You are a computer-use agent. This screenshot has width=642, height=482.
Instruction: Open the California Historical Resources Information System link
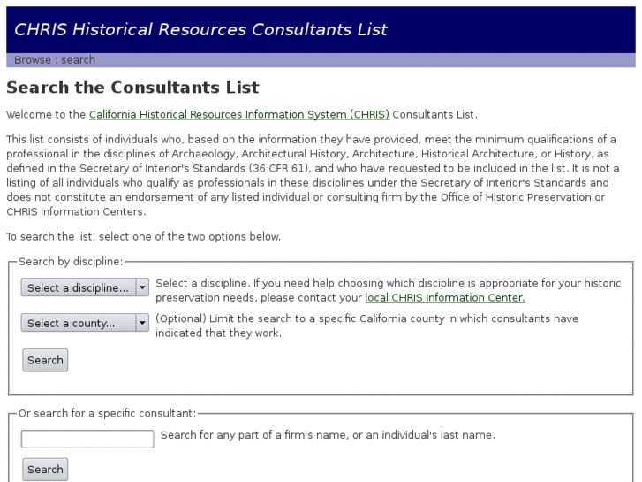pos(238,115)
